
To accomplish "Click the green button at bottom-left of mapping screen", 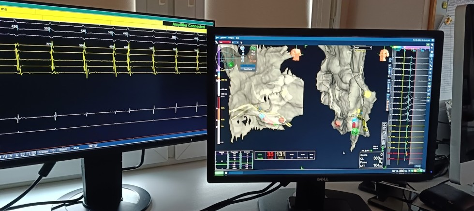I will [x=219, y=173].
